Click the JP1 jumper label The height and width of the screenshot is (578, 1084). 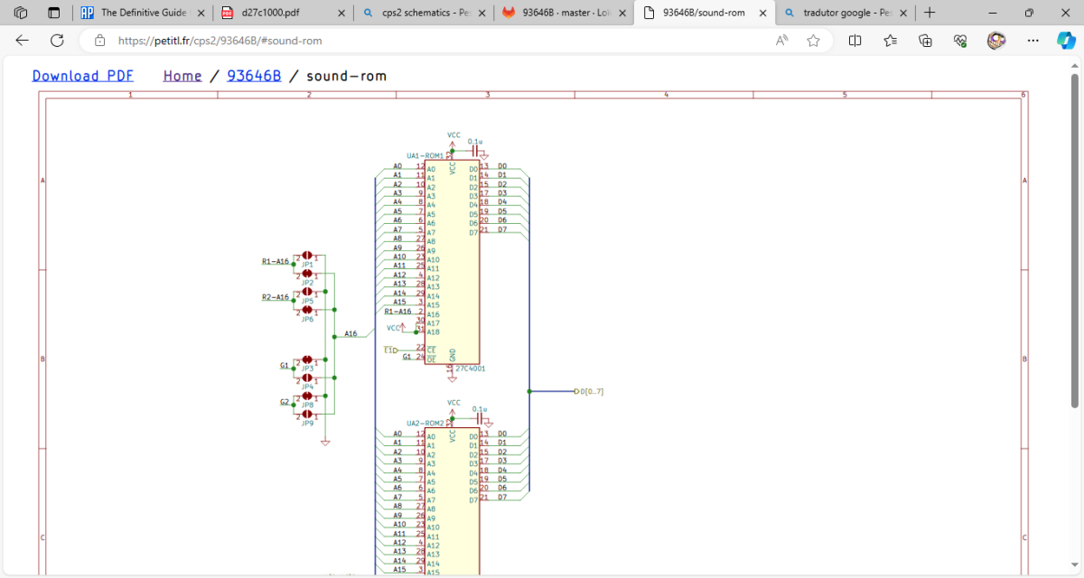click(x=307, y=265)
